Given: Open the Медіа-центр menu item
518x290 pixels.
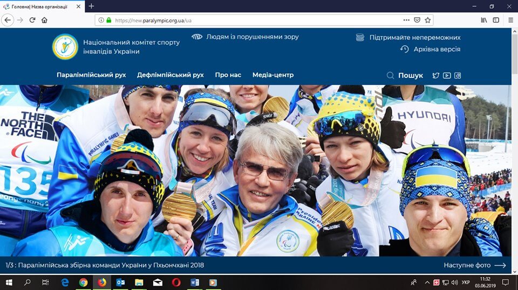Looking at the screenshot, I should coord(273,75).
